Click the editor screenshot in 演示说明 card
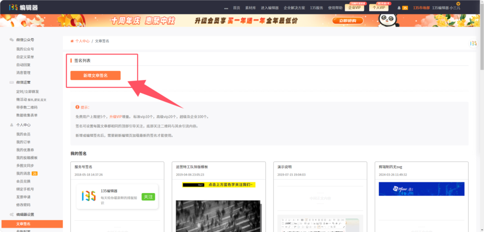 [x=320, y=223]
